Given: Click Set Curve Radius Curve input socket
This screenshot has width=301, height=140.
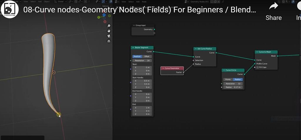Looking at the screenshot, I should pyautogui.click(x=193, y=57).
